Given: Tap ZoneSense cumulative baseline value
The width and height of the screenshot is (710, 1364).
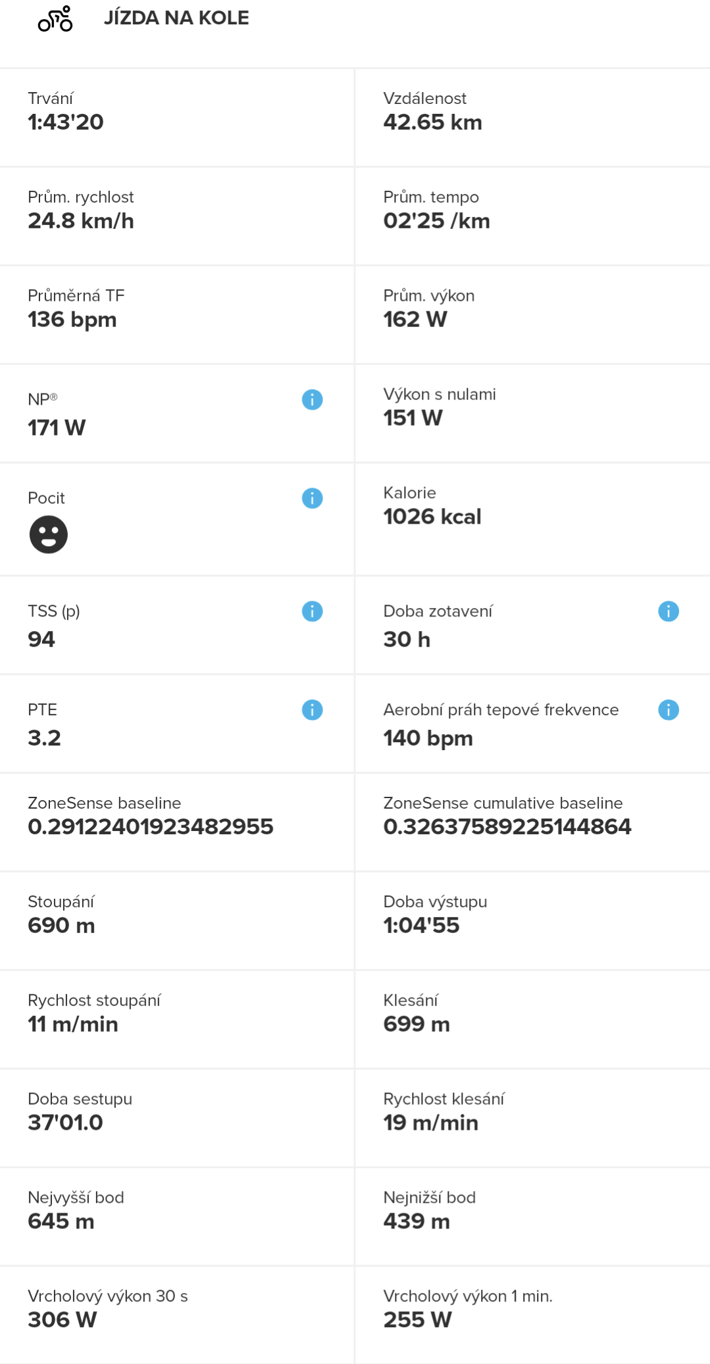Looking at the screenshot, I should 507,827.
